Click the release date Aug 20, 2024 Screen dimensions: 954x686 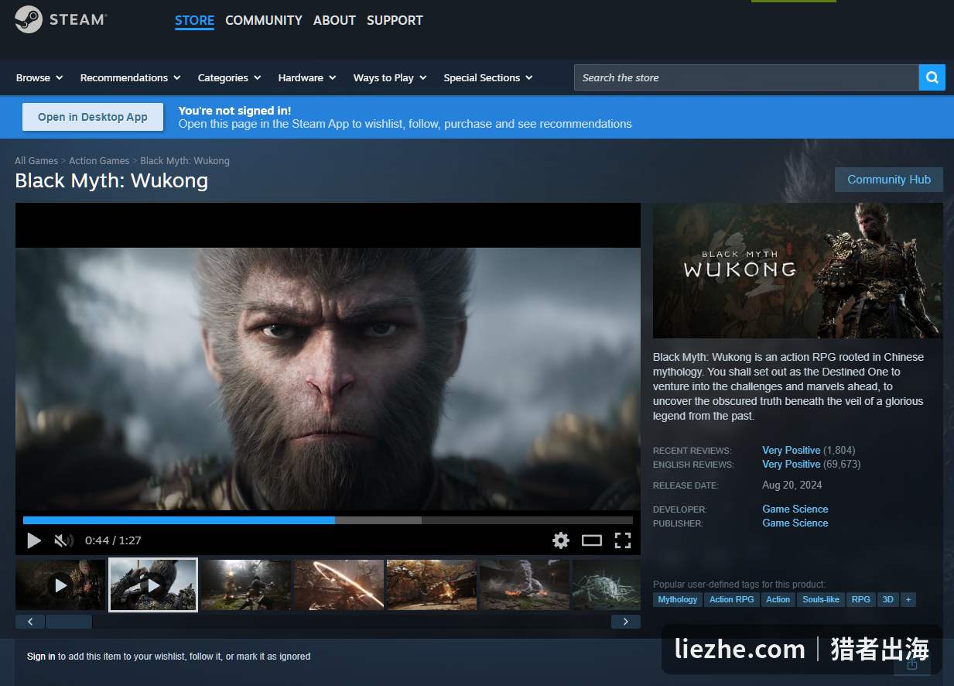pos(792,485)
